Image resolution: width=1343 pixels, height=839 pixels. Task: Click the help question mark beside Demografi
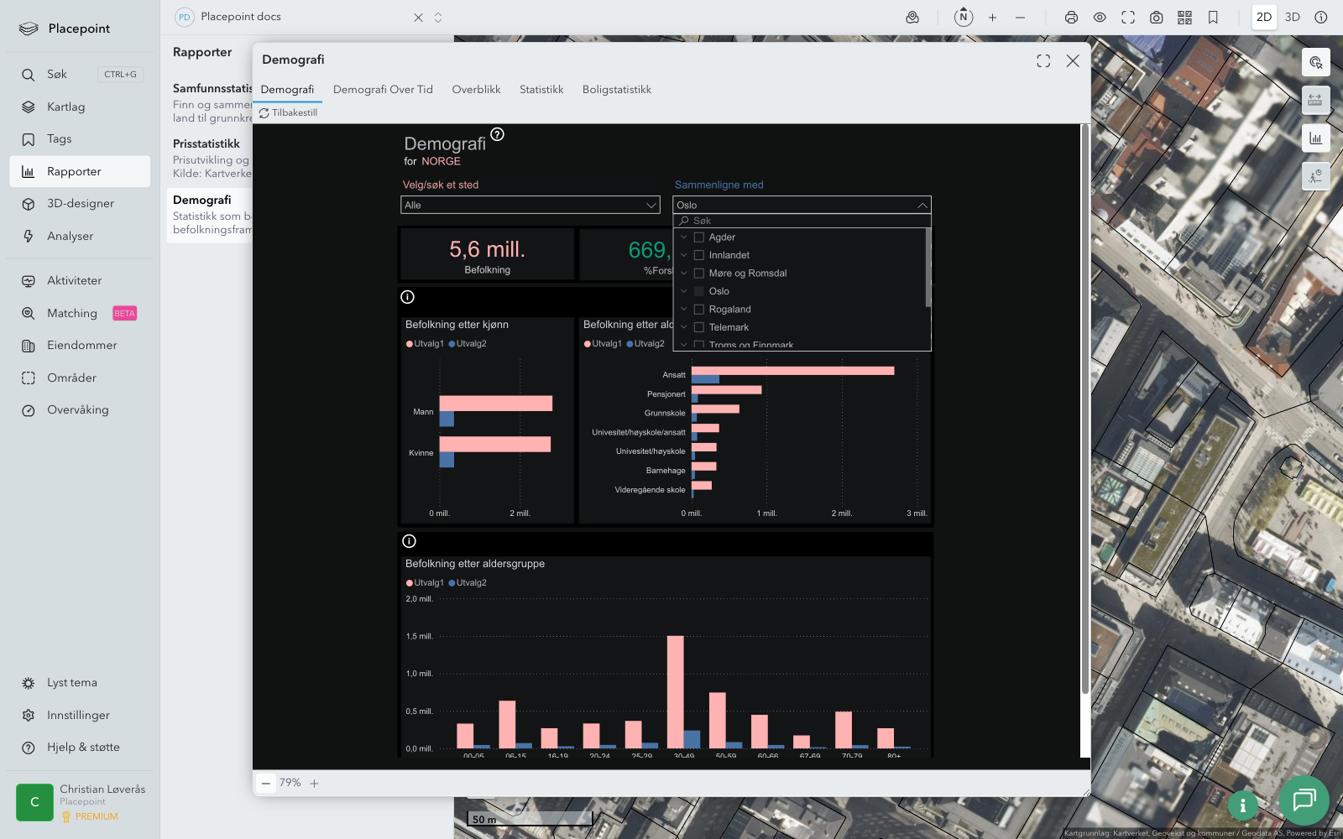(x=497, y=134)
